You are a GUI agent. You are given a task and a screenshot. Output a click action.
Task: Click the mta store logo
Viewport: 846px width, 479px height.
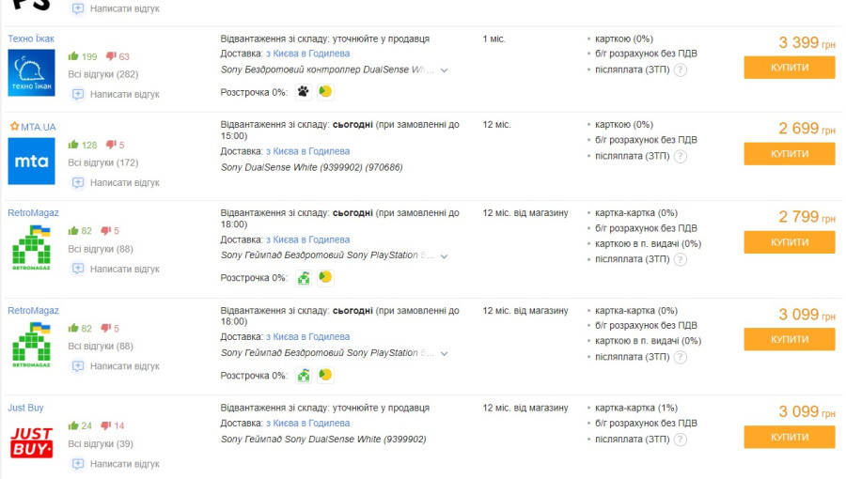31,162
